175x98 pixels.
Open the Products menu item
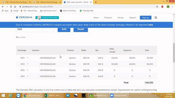[108, 17]
